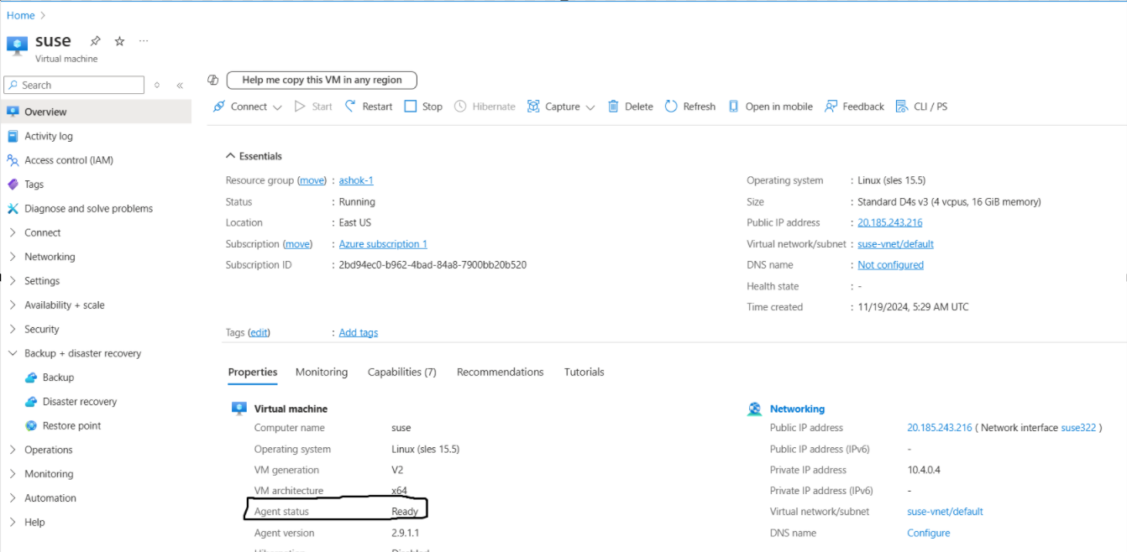Screen dimensions: 1127x552
Task: Expand the Security sidebar group
Action: click(x=13, y=330)
